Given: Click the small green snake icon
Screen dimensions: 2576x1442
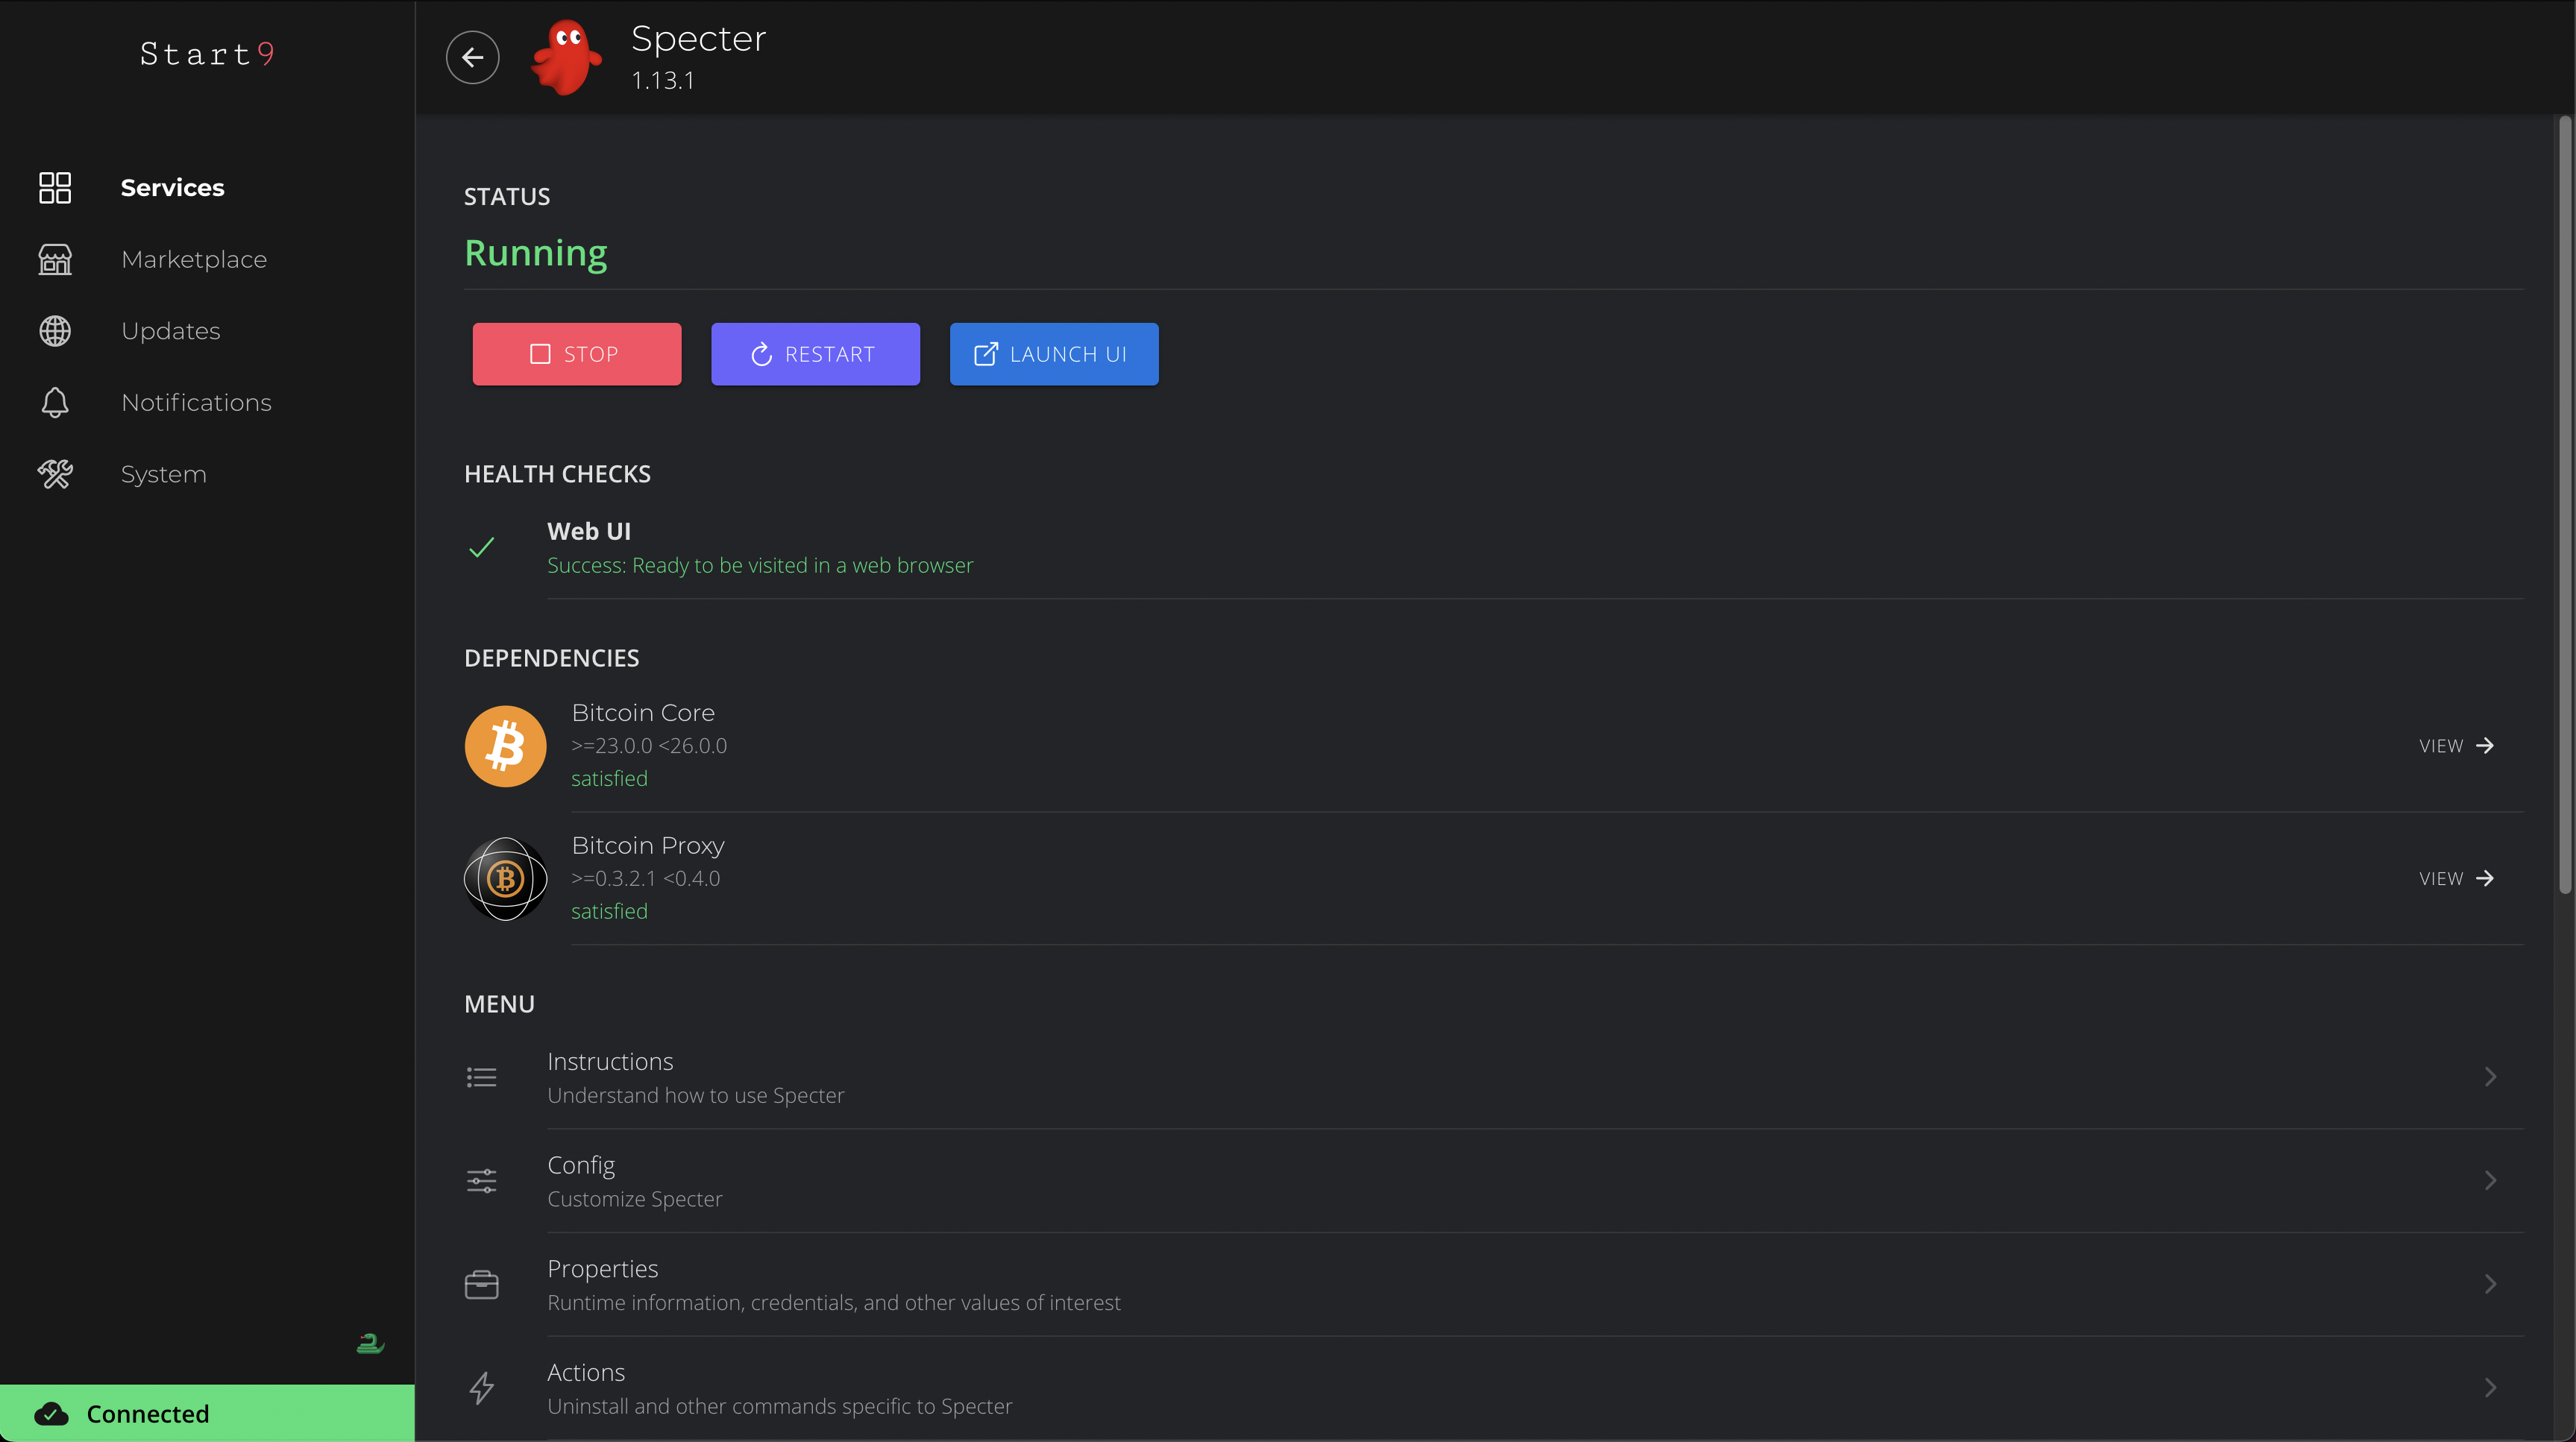Looking at the screenshot, I should pyautogui.click(x=370, y=1343).
